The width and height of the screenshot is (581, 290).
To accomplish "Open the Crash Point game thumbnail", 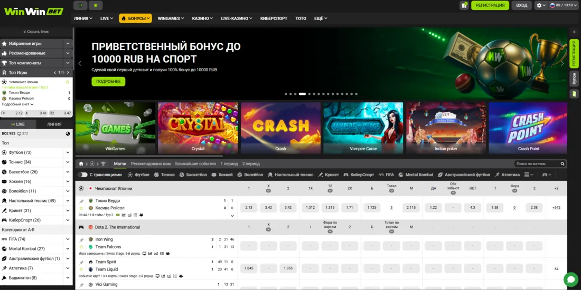I will 528,128.
